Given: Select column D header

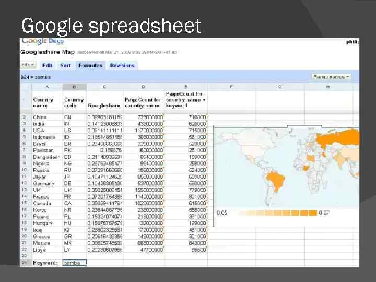Looking at the screenshot, I should [144, 87].
